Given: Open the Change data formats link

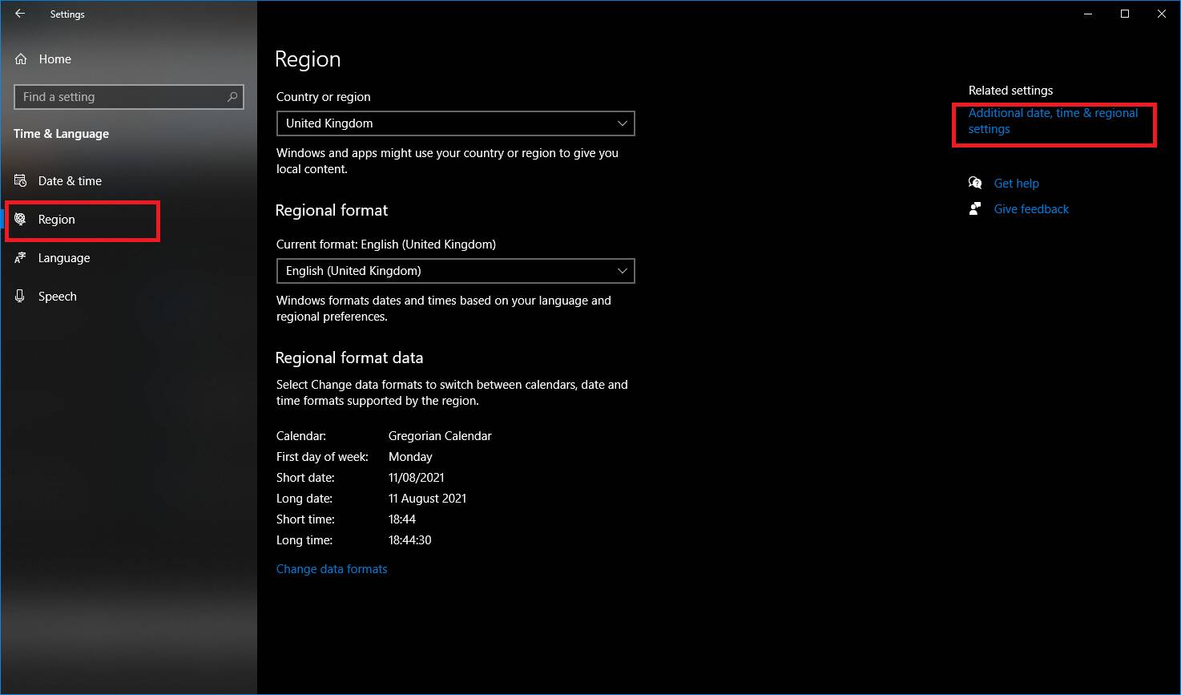Looking at the screenshot, I should [x=332, y=569].
